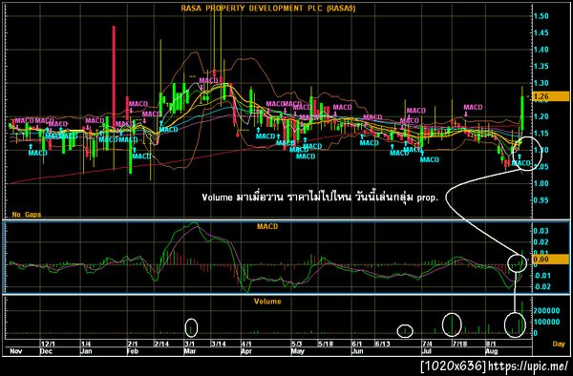Click the 1.10 price axis label
Screen dimensions: 573x376
pos(541,150)
